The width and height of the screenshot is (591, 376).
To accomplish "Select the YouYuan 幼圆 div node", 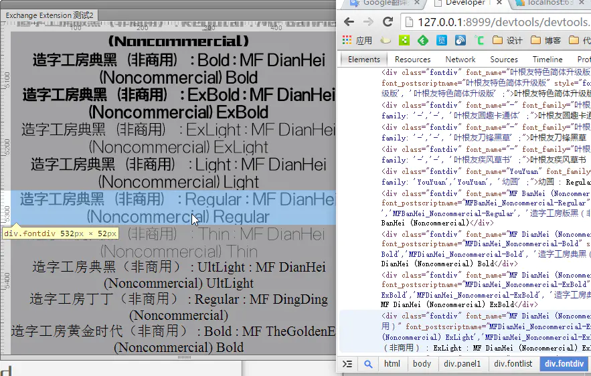I will (486, 177).
